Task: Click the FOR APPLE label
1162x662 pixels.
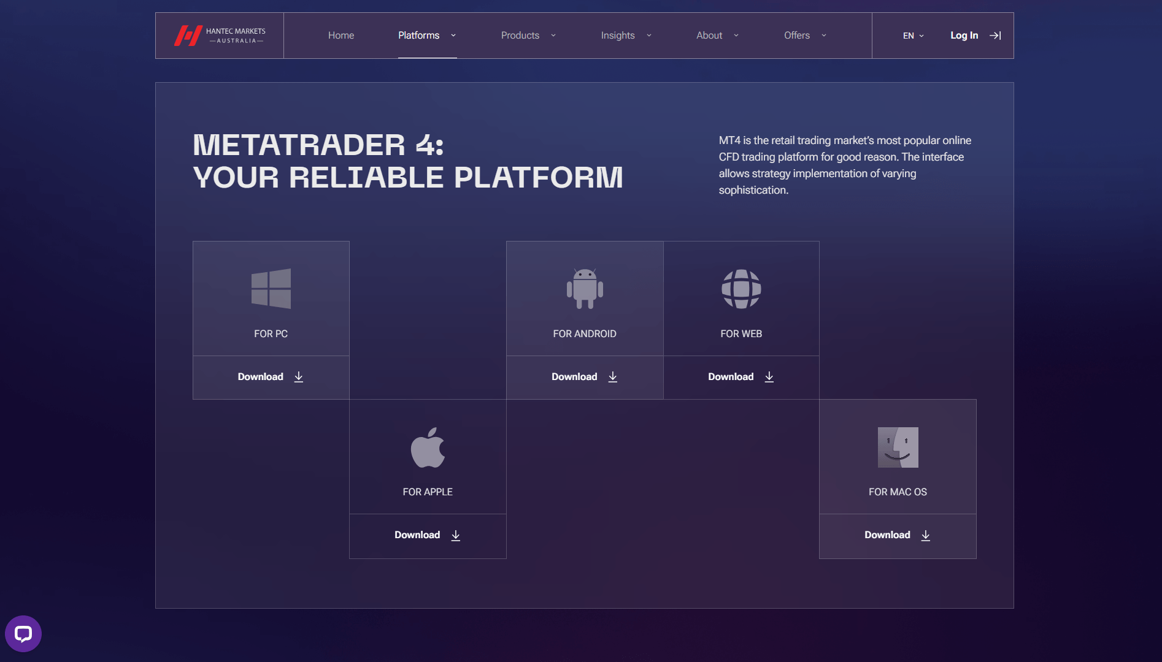Action: click(428, 492)
